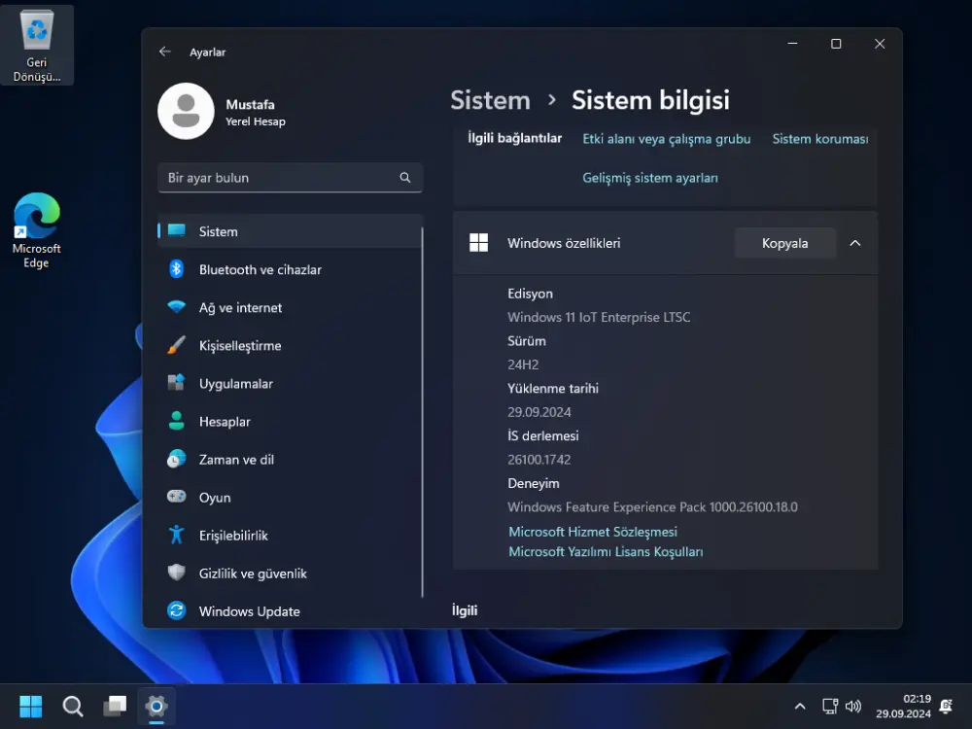972x729 pixels.
Task: Go to Kişiselleştirme settings
Action: [290, 345]
